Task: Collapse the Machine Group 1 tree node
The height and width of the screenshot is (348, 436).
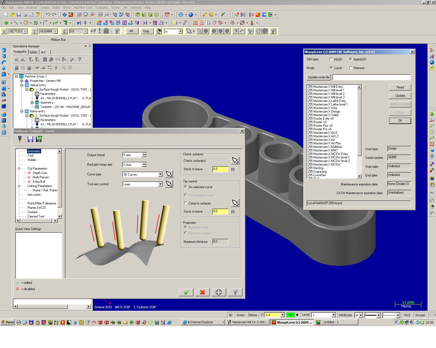Action: pos(16,76)
